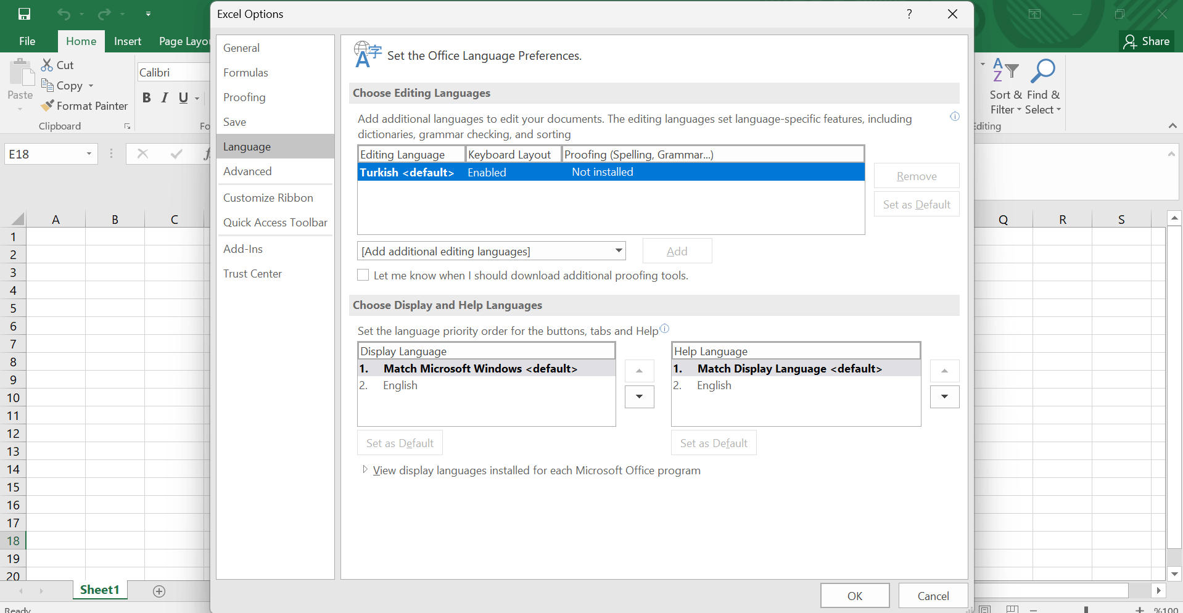The image size is (1183, 613).
Task: Click the Help Language move down arrow
Action: (944, 397)
